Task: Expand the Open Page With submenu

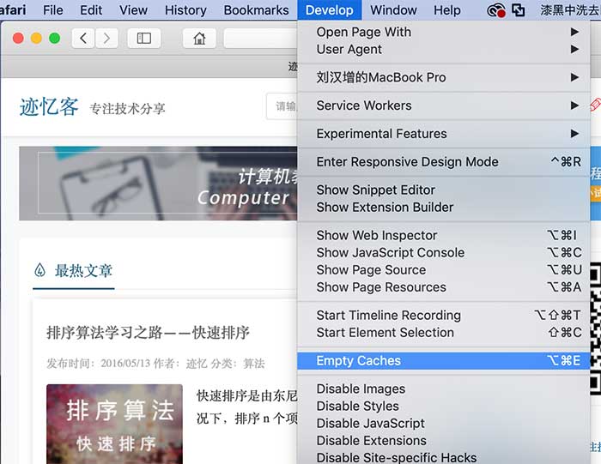Action: (444, 32)
